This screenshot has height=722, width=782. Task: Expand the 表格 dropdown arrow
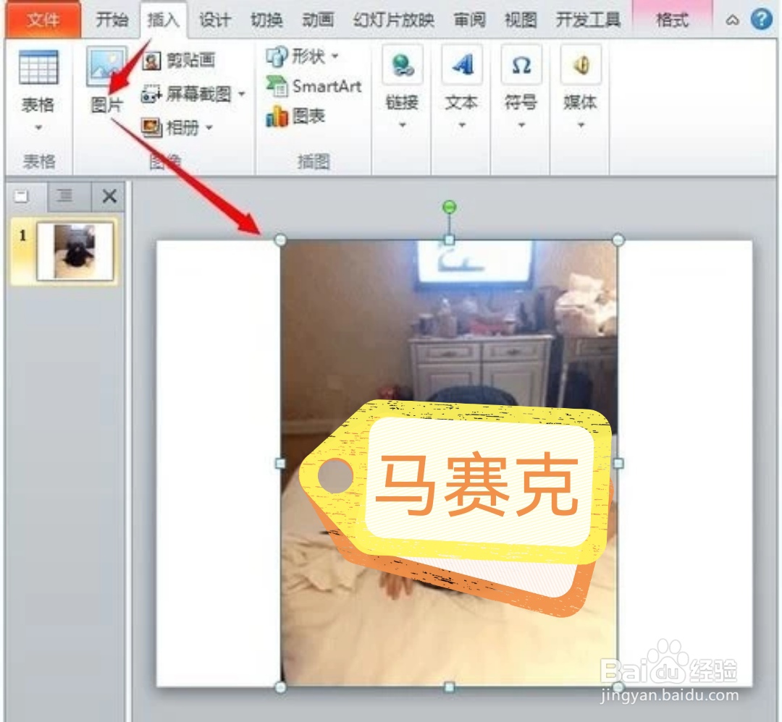pyautogui.click(x=38, y=128)
